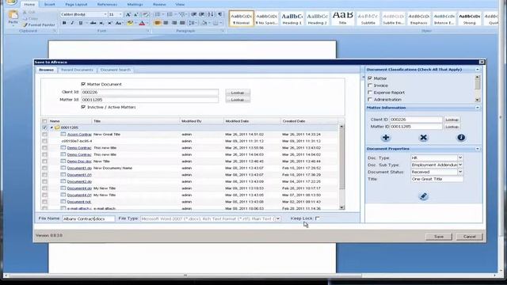Click the Grow Font icon
The width and height of the screenshot is (507, 285).
pos(128,14)
